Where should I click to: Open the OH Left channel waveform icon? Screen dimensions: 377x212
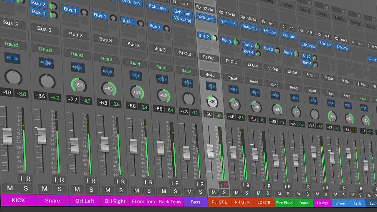pyautogui.click(x=77, y=67)
